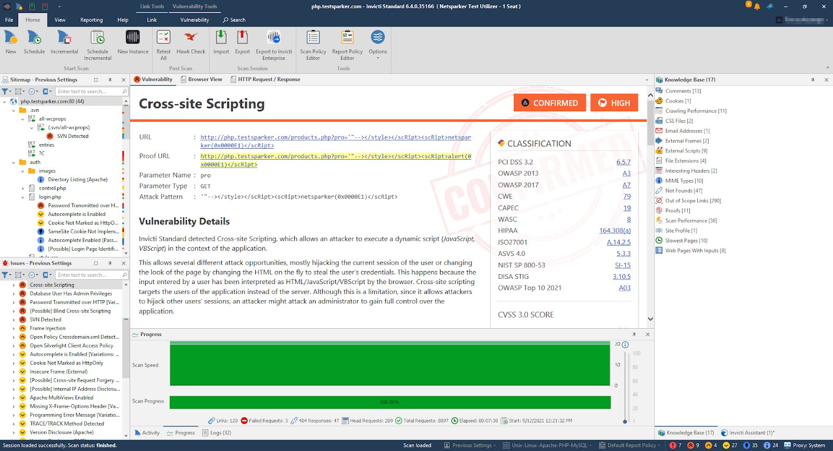The height and width of the screenshot is (451, 833).
Task: Open Crawling Performance [11] entry
Action: tap(696, 111)
